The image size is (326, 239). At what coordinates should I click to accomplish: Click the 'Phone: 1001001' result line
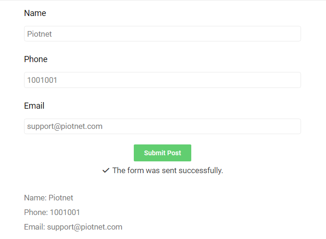[52, 212]
